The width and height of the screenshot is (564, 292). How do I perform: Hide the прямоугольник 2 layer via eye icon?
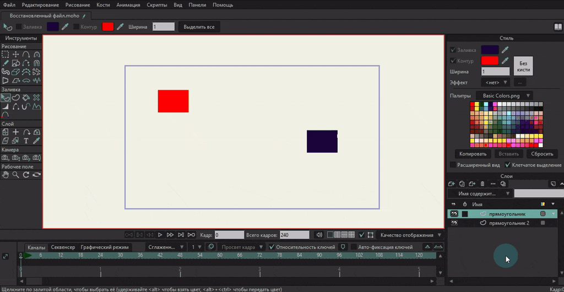coord(454,223)
